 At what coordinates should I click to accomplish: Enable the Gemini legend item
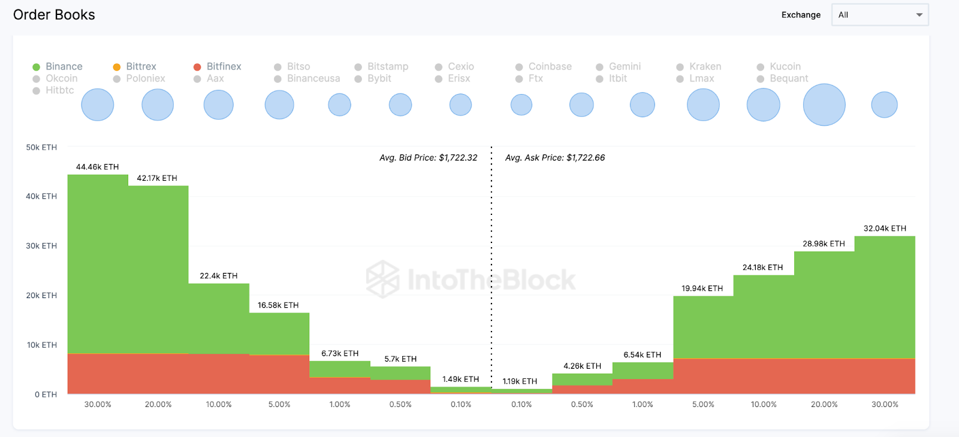(619, 66)
